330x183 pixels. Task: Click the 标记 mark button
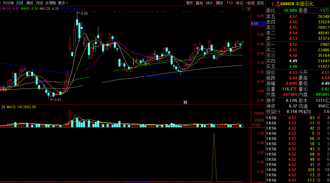coord(240,3)
